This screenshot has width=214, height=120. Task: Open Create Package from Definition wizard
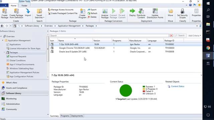coord(16,13)
